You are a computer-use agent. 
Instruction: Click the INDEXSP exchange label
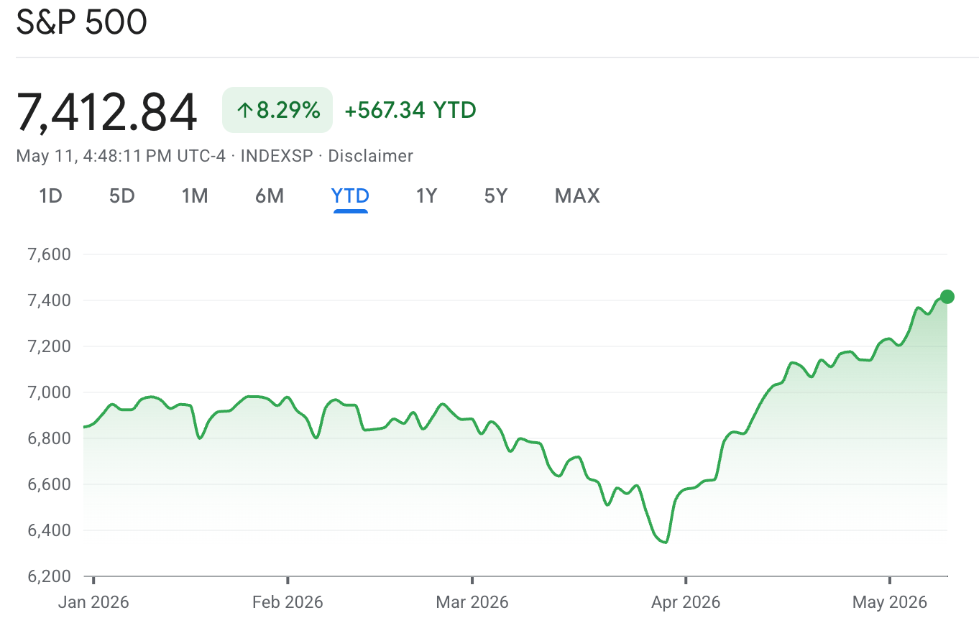point(277,156)
